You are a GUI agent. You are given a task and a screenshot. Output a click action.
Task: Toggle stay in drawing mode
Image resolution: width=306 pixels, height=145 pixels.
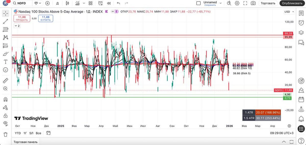point(5,107)
